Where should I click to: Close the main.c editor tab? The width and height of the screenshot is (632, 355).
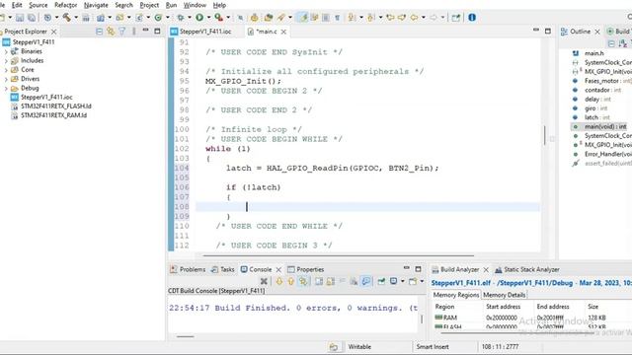point(283,32)
